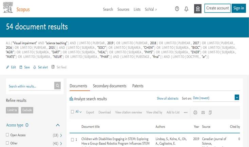Click the search within results magnifier
Viewport: 249px width, 147px height.
[58, 86]
